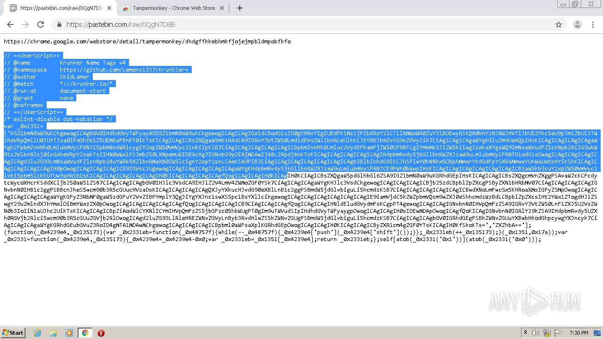This screenshot has height=339, width=603.
Task: Bookmark this page with the star icon
Action: (559, 24)
